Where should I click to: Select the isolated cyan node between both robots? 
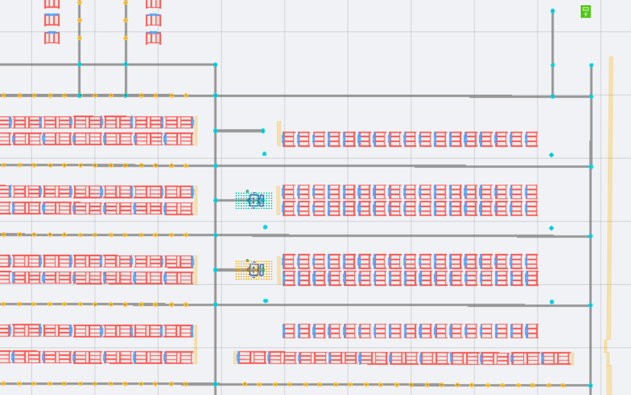click(265, 227)
